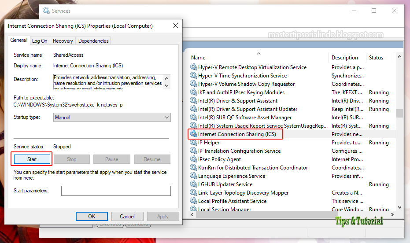Image resolution: width=410 pixels, height=243 pixels.
Task: Click description 'Provides ne...' of ICS row
Action: (347, 134)
